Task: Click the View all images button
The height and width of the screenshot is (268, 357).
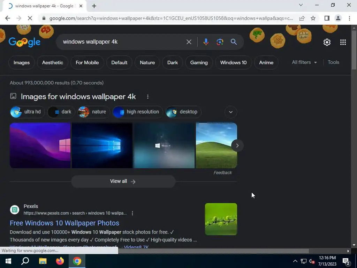Action: [x=123, y=181]
